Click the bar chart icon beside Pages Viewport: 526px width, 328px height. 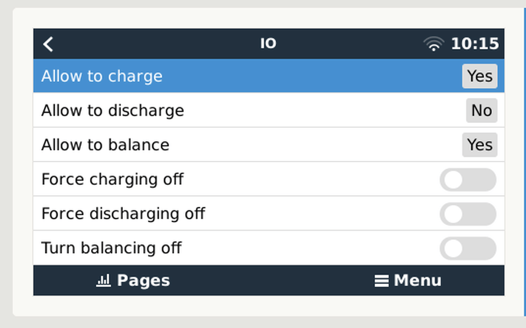(x=103, y=281)
